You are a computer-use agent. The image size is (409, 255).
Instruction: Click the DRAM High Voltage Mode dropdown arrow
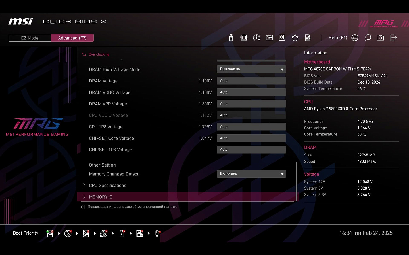point(282,69)
